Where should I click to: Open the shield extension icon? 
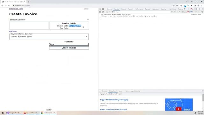coord(181,6)
